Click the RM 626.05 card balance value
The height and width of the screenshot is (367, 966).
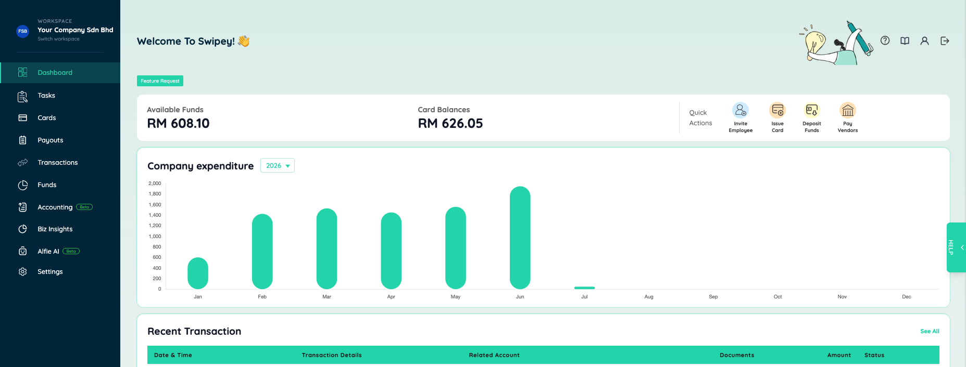(x=450, y=123)
